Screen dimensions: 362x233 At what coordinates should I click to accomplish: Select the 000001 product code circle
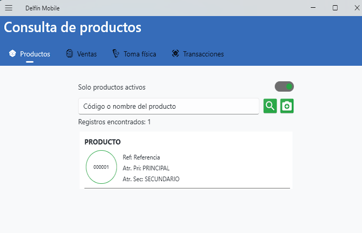click(x=101, y=167)
